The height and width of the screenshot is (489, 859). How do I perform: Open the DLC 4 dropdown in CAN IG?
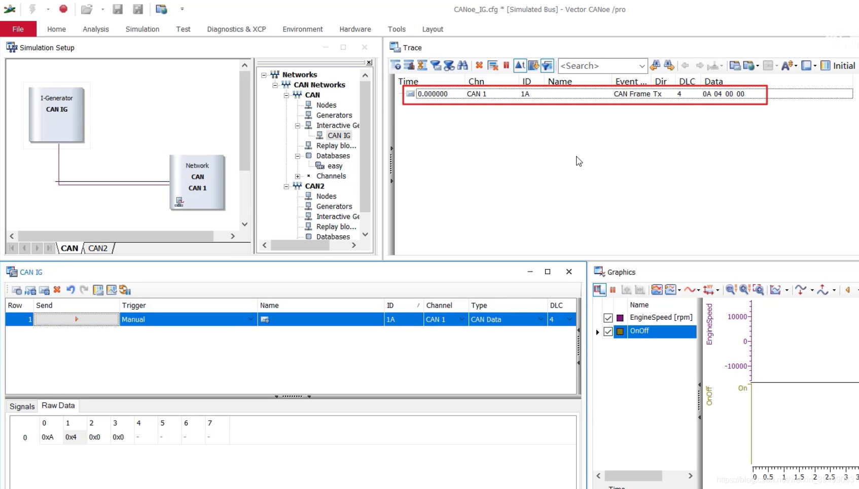(569, 319)
